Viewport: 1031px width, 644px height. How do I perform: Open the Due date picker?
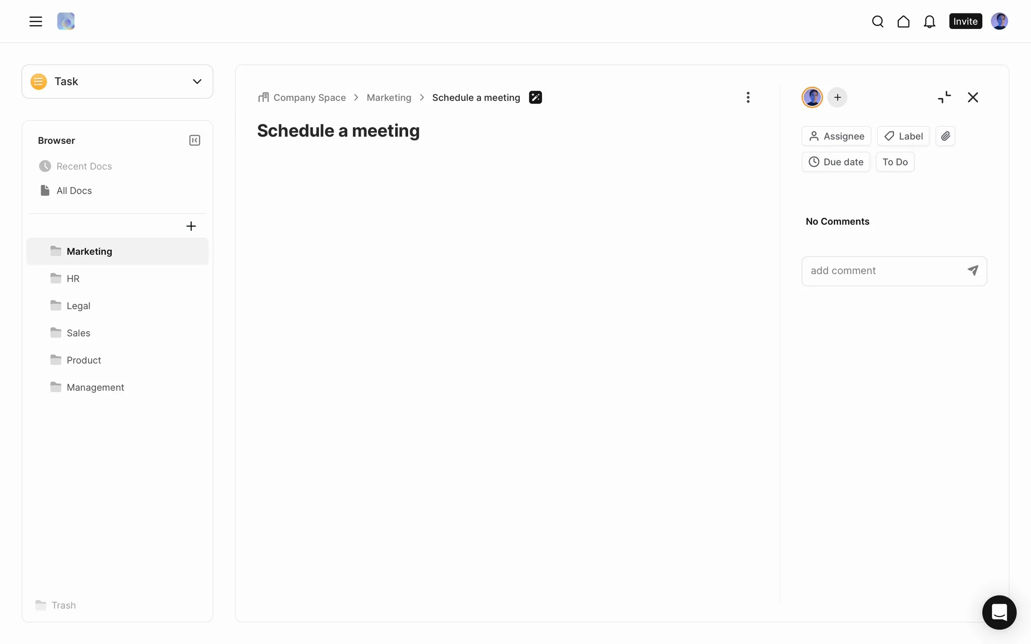click(836, 162)
